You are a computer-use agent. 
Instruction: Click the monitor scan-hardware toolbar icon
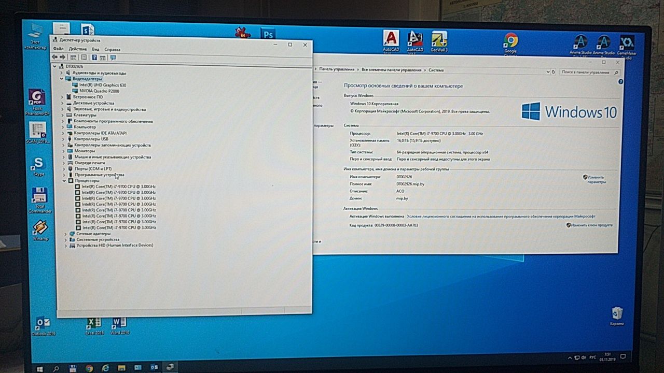(x=113, y=58)
